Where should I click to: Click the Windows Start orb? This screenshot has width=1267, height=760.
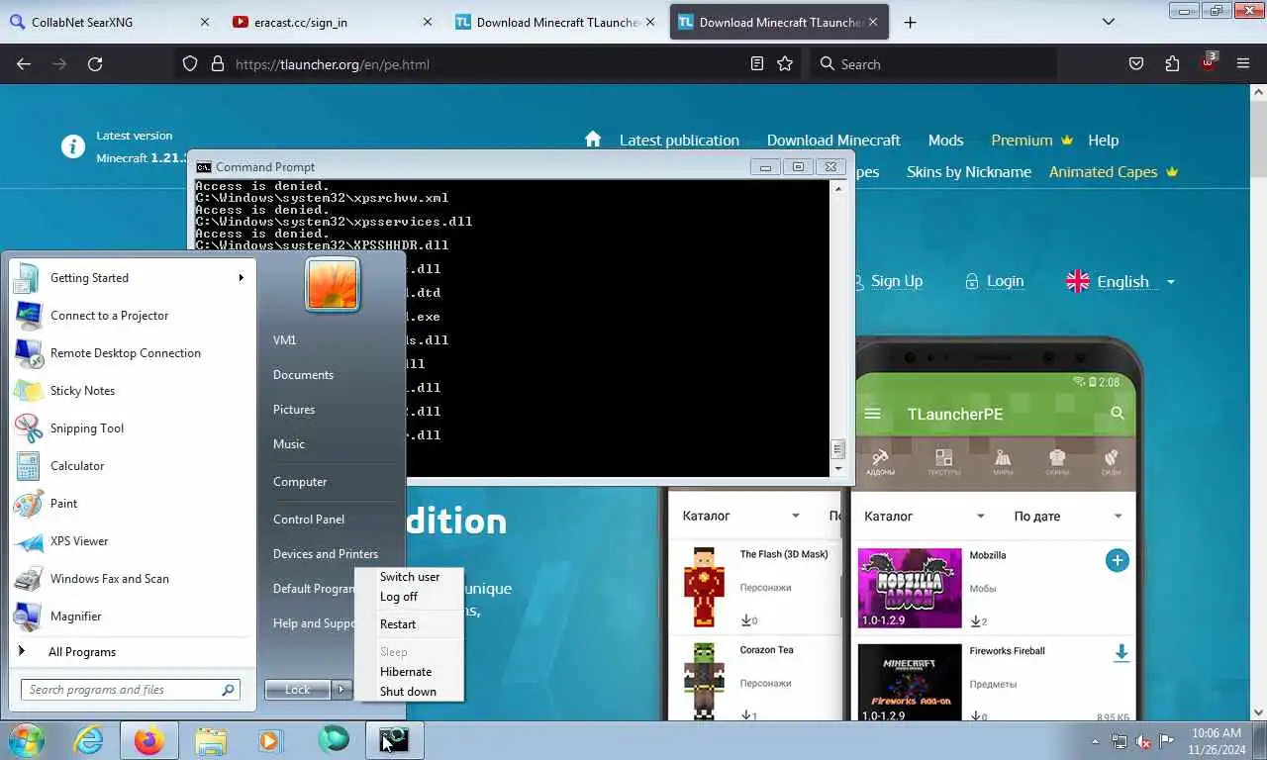click(x=27, y=739)
